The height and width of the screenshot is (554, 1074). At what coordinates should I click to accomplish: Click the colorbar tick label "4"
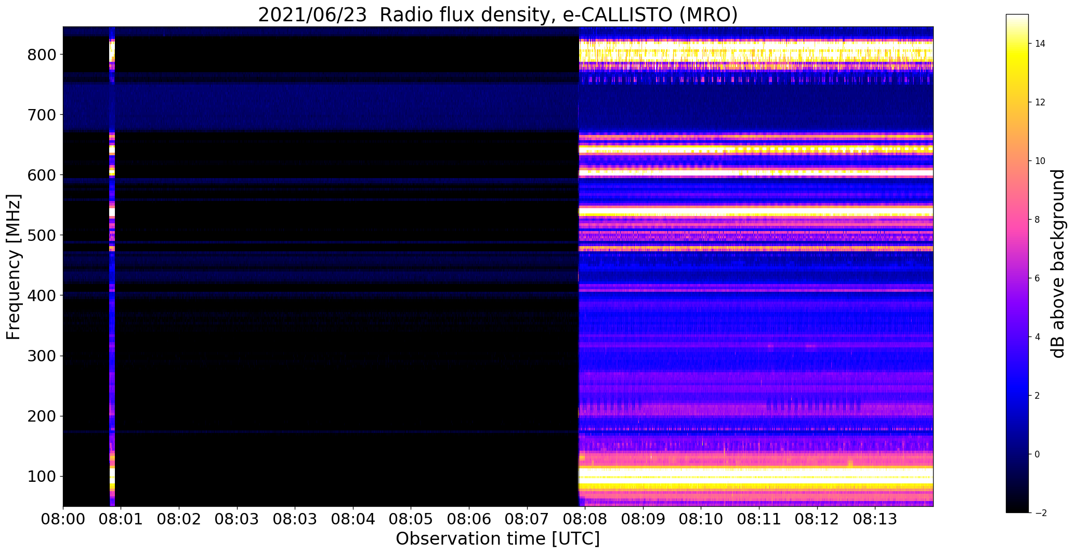pos(1038,337)
